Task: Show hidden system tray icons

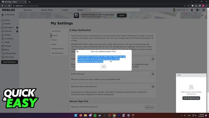Action: point(182,115)
